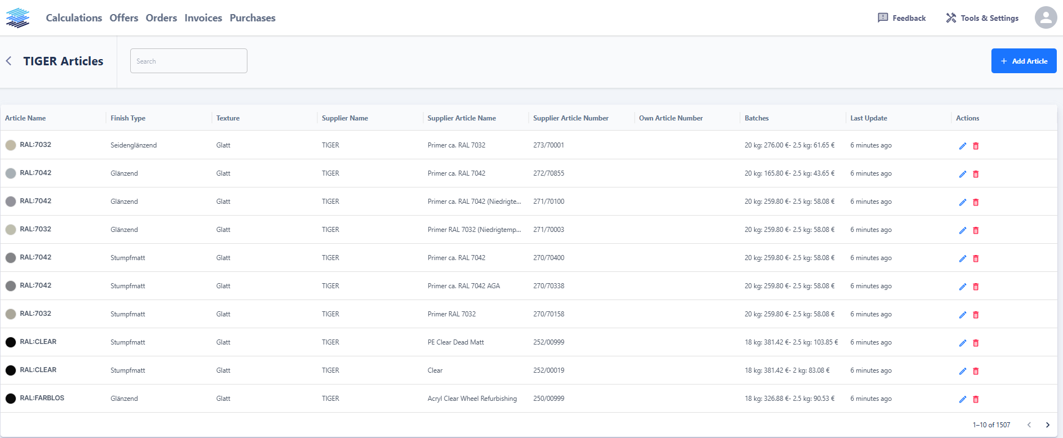Switch to the Invoices section
The height and width of the screenshot is (438, 1063).
pyautogui.click(x=203, y=18)
